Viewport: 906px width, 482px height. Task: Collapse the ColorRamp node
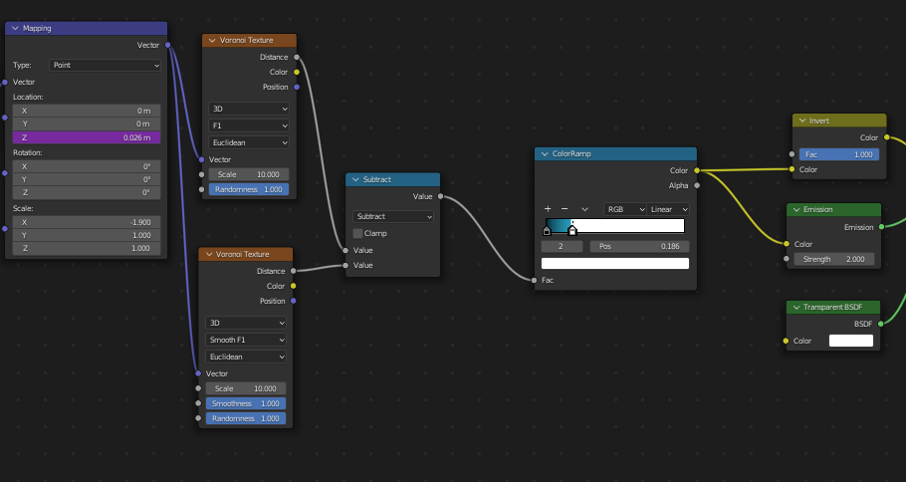pos(544,154)
